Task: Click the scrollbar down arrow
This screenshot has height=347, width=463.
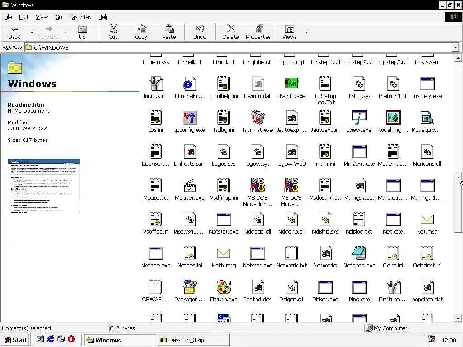Action: pos(458,318)
